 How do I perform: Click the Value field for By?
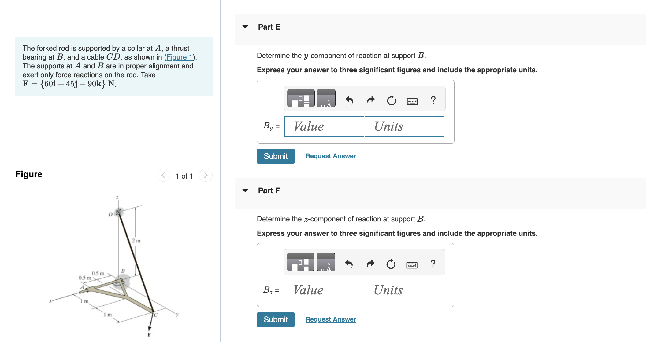click(x=324, y=126)
